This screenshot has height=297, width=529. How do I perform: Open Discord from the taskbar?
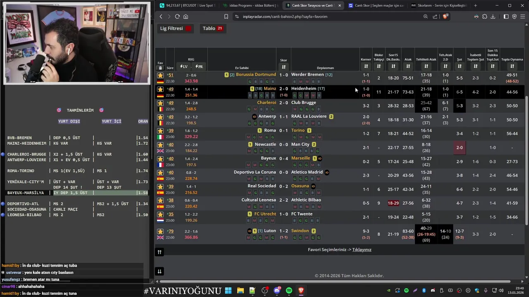click(277, 290)
